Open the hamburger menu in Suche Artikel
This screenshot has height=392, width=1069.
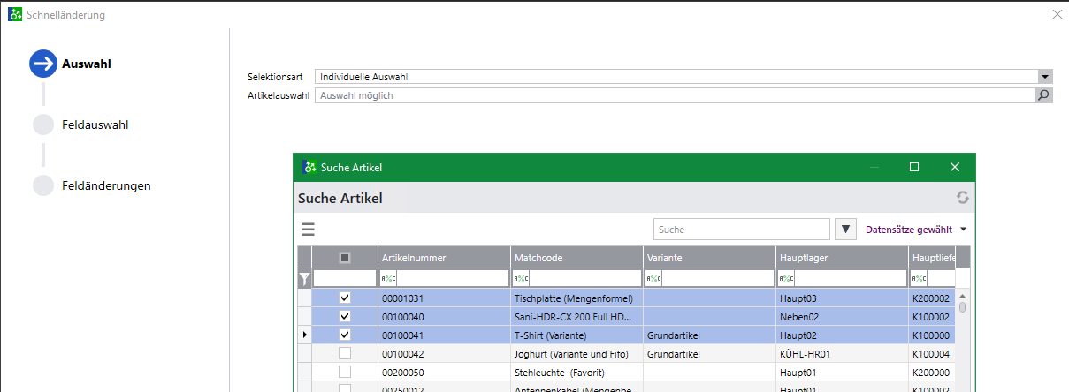coord(308,230)
